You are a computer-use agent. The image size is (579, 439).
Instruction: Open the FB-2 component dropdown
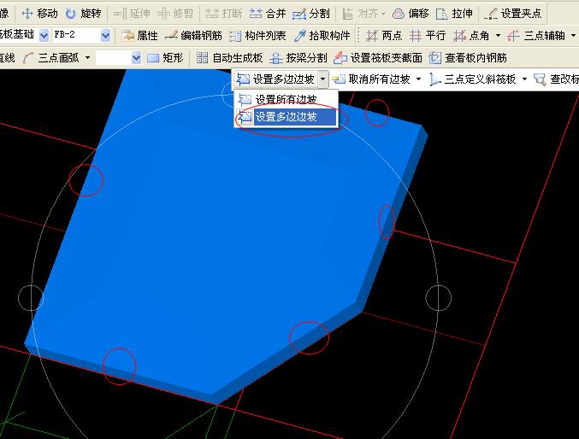[105, 35]
